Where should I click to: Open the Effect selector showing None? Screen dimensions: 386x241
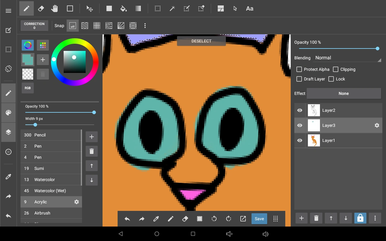click(343, 93)
